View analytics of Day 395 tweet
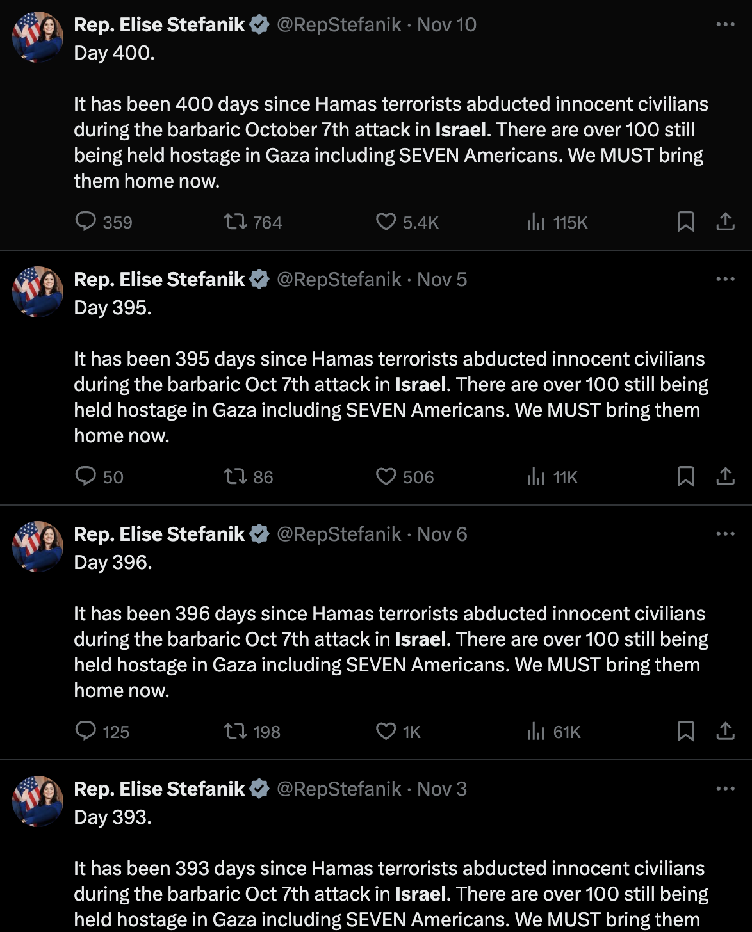This screenshot has height=932, width=752. click(536, 476)
